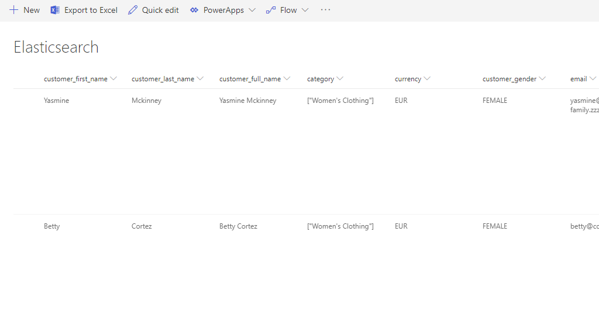
Task: Open the more options ellipsis menu
Action: click(x=326, y=10)
